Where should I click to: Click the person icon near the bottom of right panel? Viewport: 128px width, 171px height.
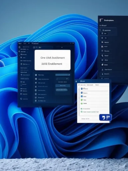click(102, 70)
